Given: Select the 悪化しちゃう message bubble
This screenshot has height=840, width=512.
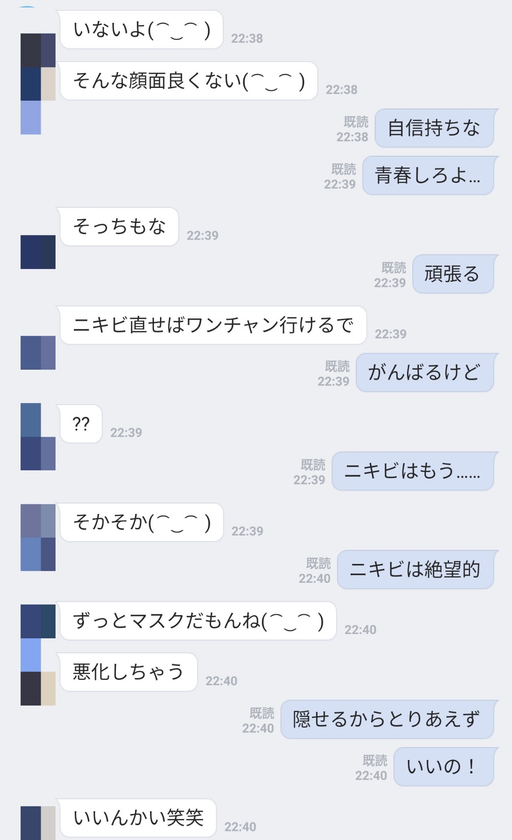Looking at the screenshot, I should pyautogui.click(x=129, y=672).
